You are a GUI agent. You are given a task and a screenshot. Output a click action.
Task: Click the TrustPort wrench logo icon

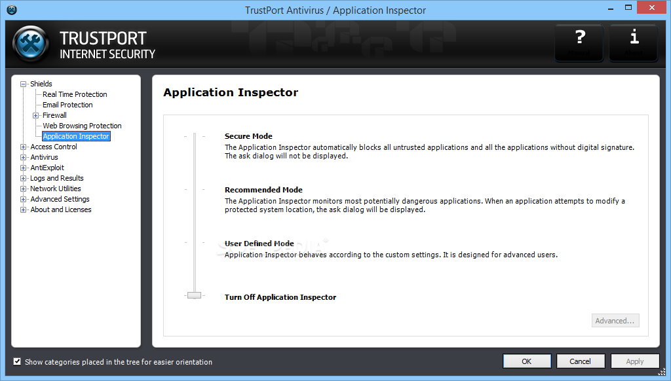click(31, 44)
